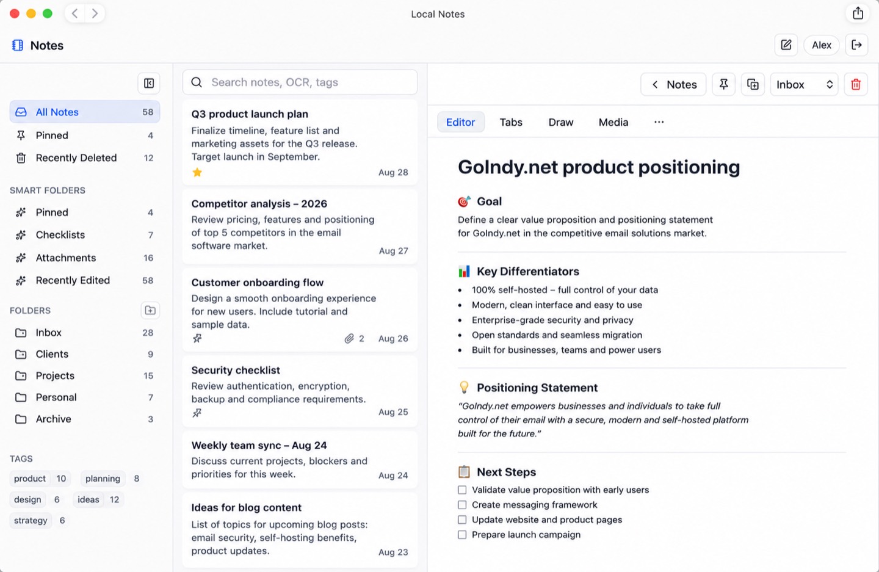The height and width of the screenshot is (572, 879).
Task: Go back using the title bar back arrow
Action: pos(74,13)
